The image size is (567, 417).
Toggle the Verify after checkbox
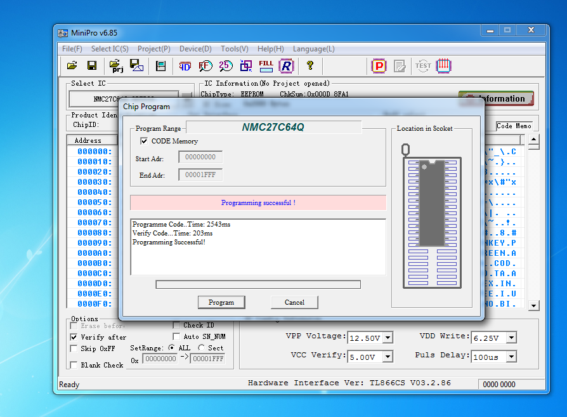tap(74, 337)
